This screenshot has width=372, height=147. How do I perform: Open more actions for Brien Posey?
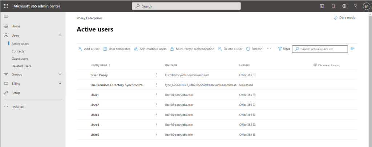pyautogui.click(x=156, y=75)
